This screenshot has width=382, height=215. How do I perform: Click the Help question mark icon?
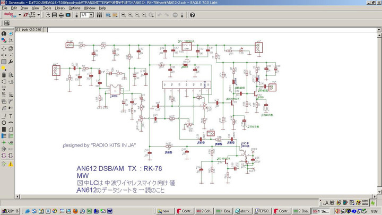pyautogui.click(x=193, y=15)
